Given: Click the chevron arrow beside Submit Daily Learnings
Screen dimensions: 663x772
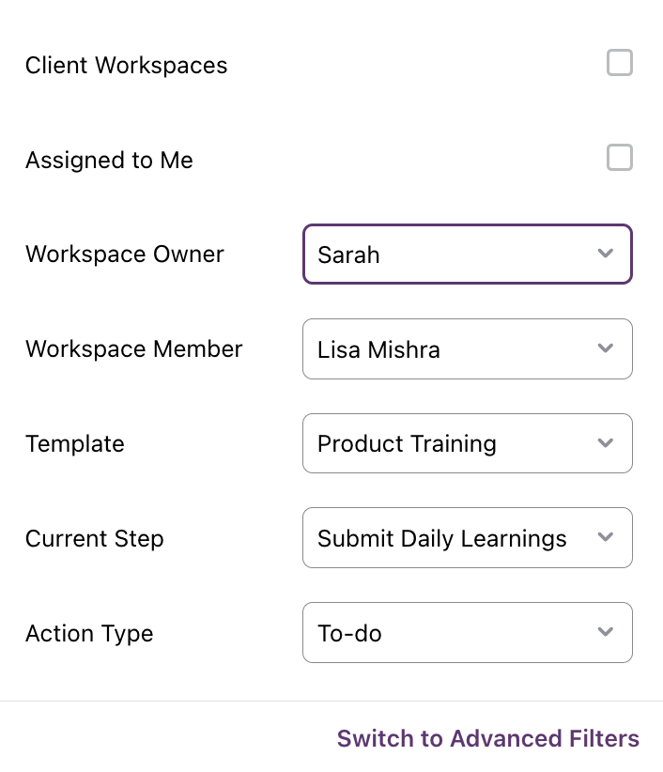Looking at the screenshot, I should (x=605, y=536).
